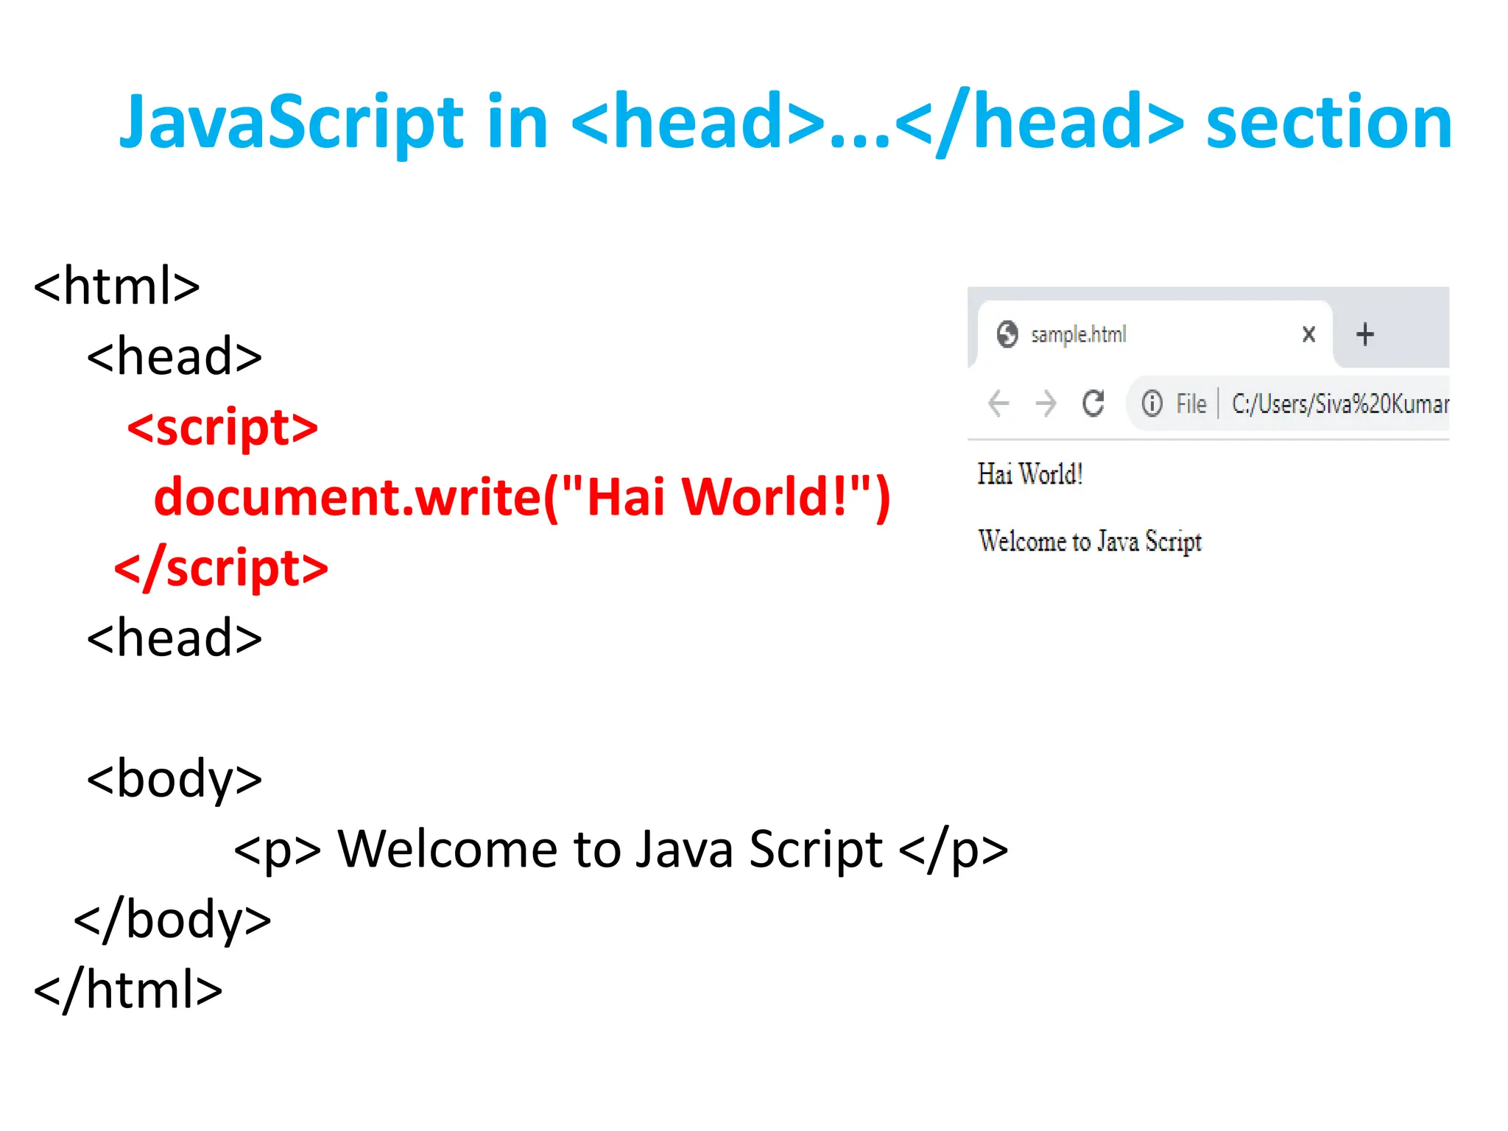
Task: Click the </html> closing tag
Action: [128, 990]
